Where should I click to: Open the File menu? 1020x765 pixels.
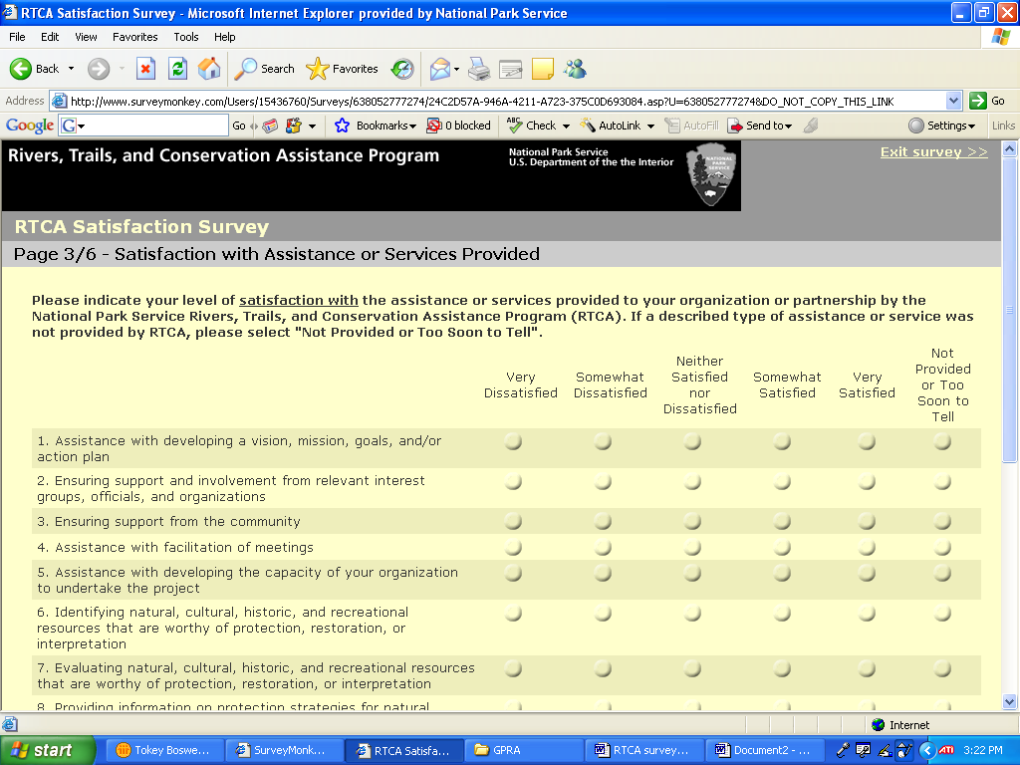17,37
